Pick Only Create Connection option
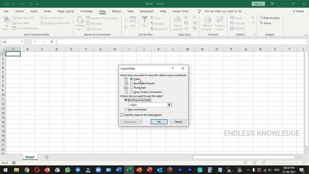The width and height of the screenshot is (309, 174). [131, 92]
